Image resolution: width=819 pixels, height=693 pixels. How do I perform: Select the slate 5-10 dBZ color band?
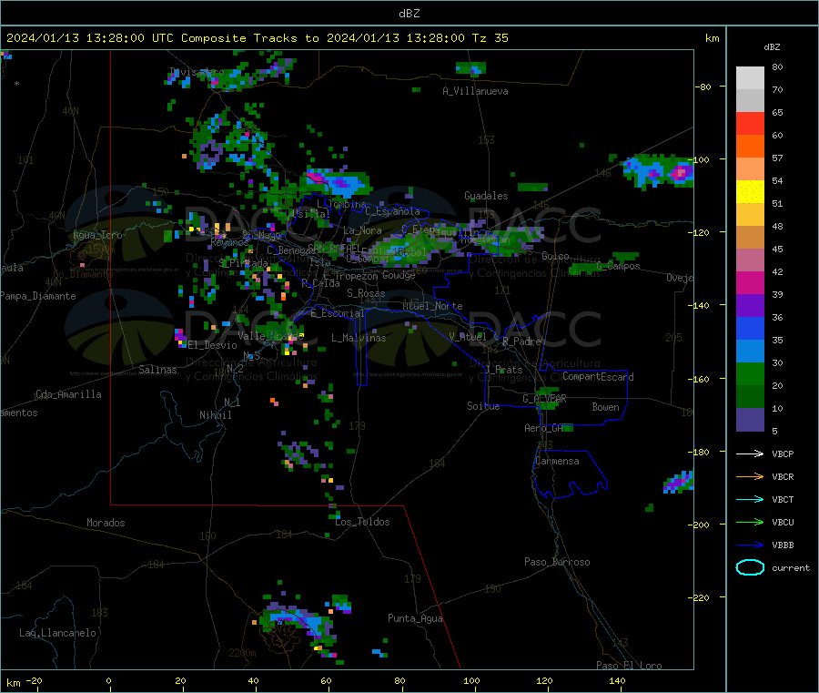click(750, 420)
